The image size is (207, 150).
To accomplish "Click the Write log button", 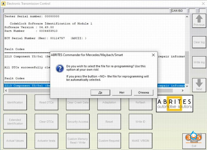I will pyautogui.click(x=199, y=62).
